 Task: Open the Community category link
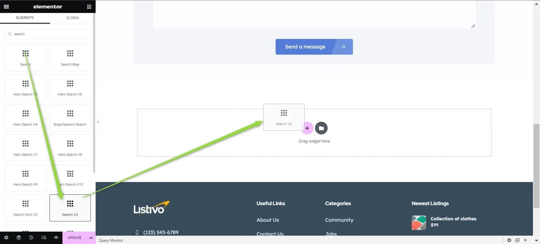[x=339, y=220]
